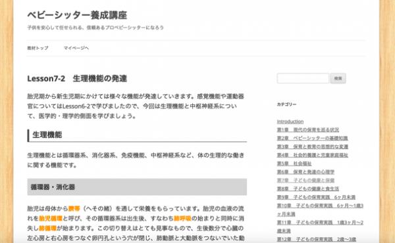This screenshot has width=395, height=243.
Task: Open 第4章 社会的養護と児童家庭福祉 link
Action: point(312,155)
